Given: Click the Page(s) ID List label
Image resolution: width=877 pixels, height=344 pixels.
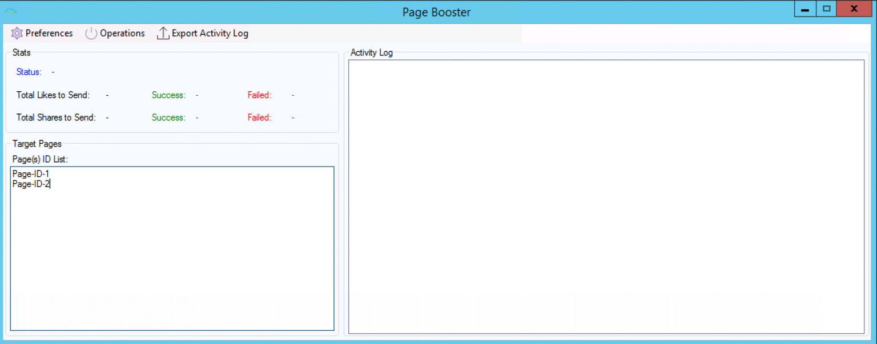Looking at the screenshot, I should (40, 159).
